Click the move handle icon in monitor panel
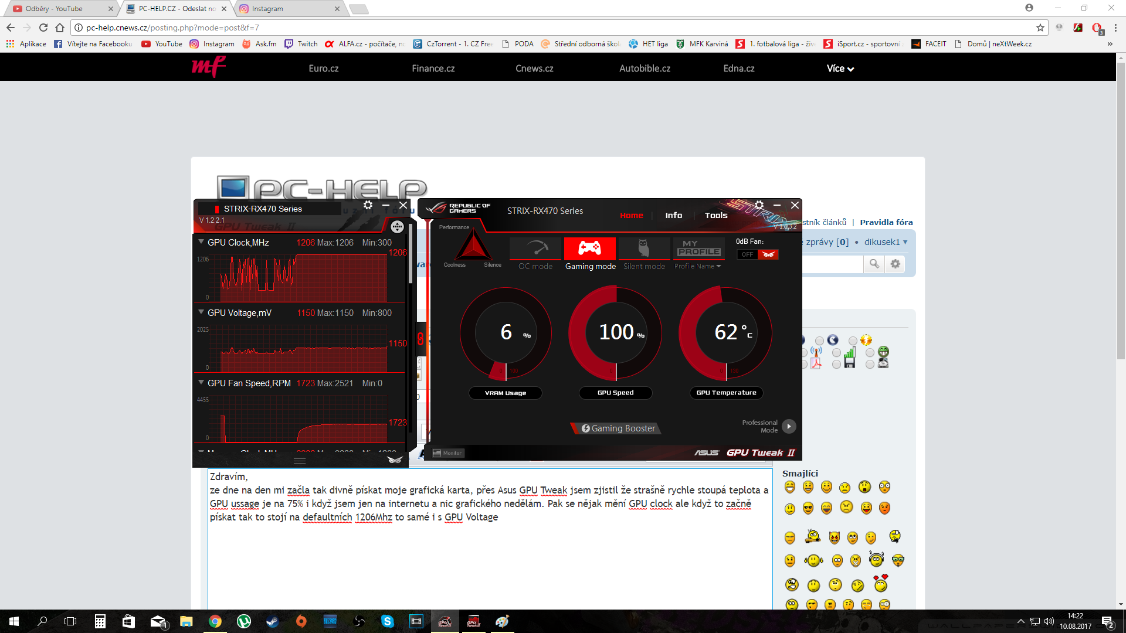Image resolution: width=1126 pixels, height=633 pixels. point(397,227)
